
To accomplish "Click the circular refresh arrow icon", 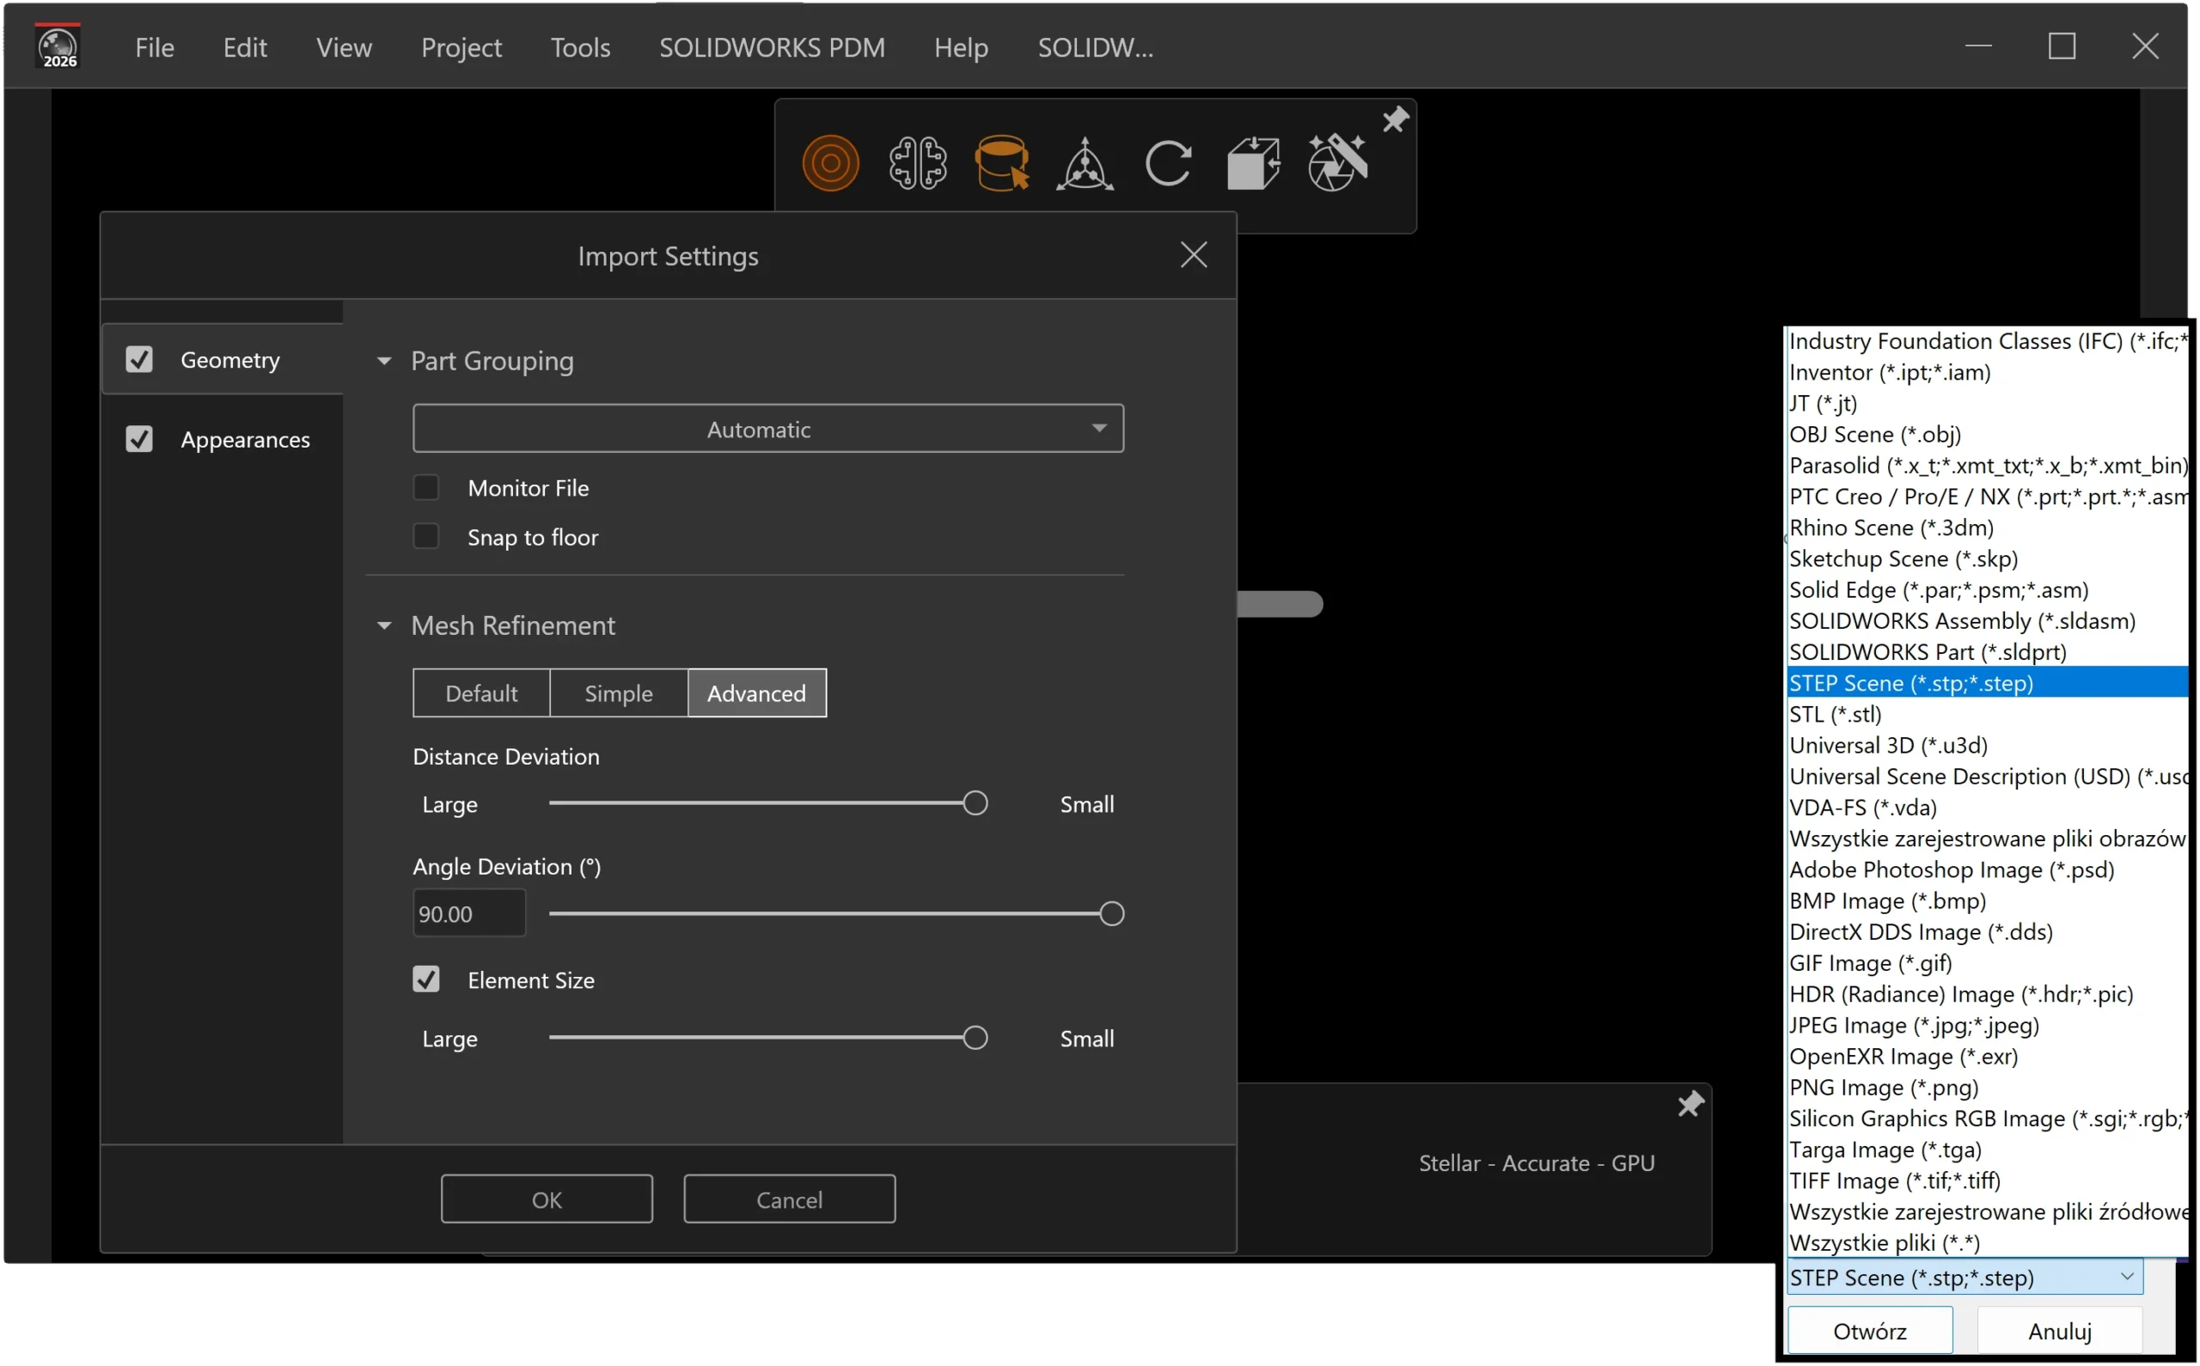I will click(1168, 163).
